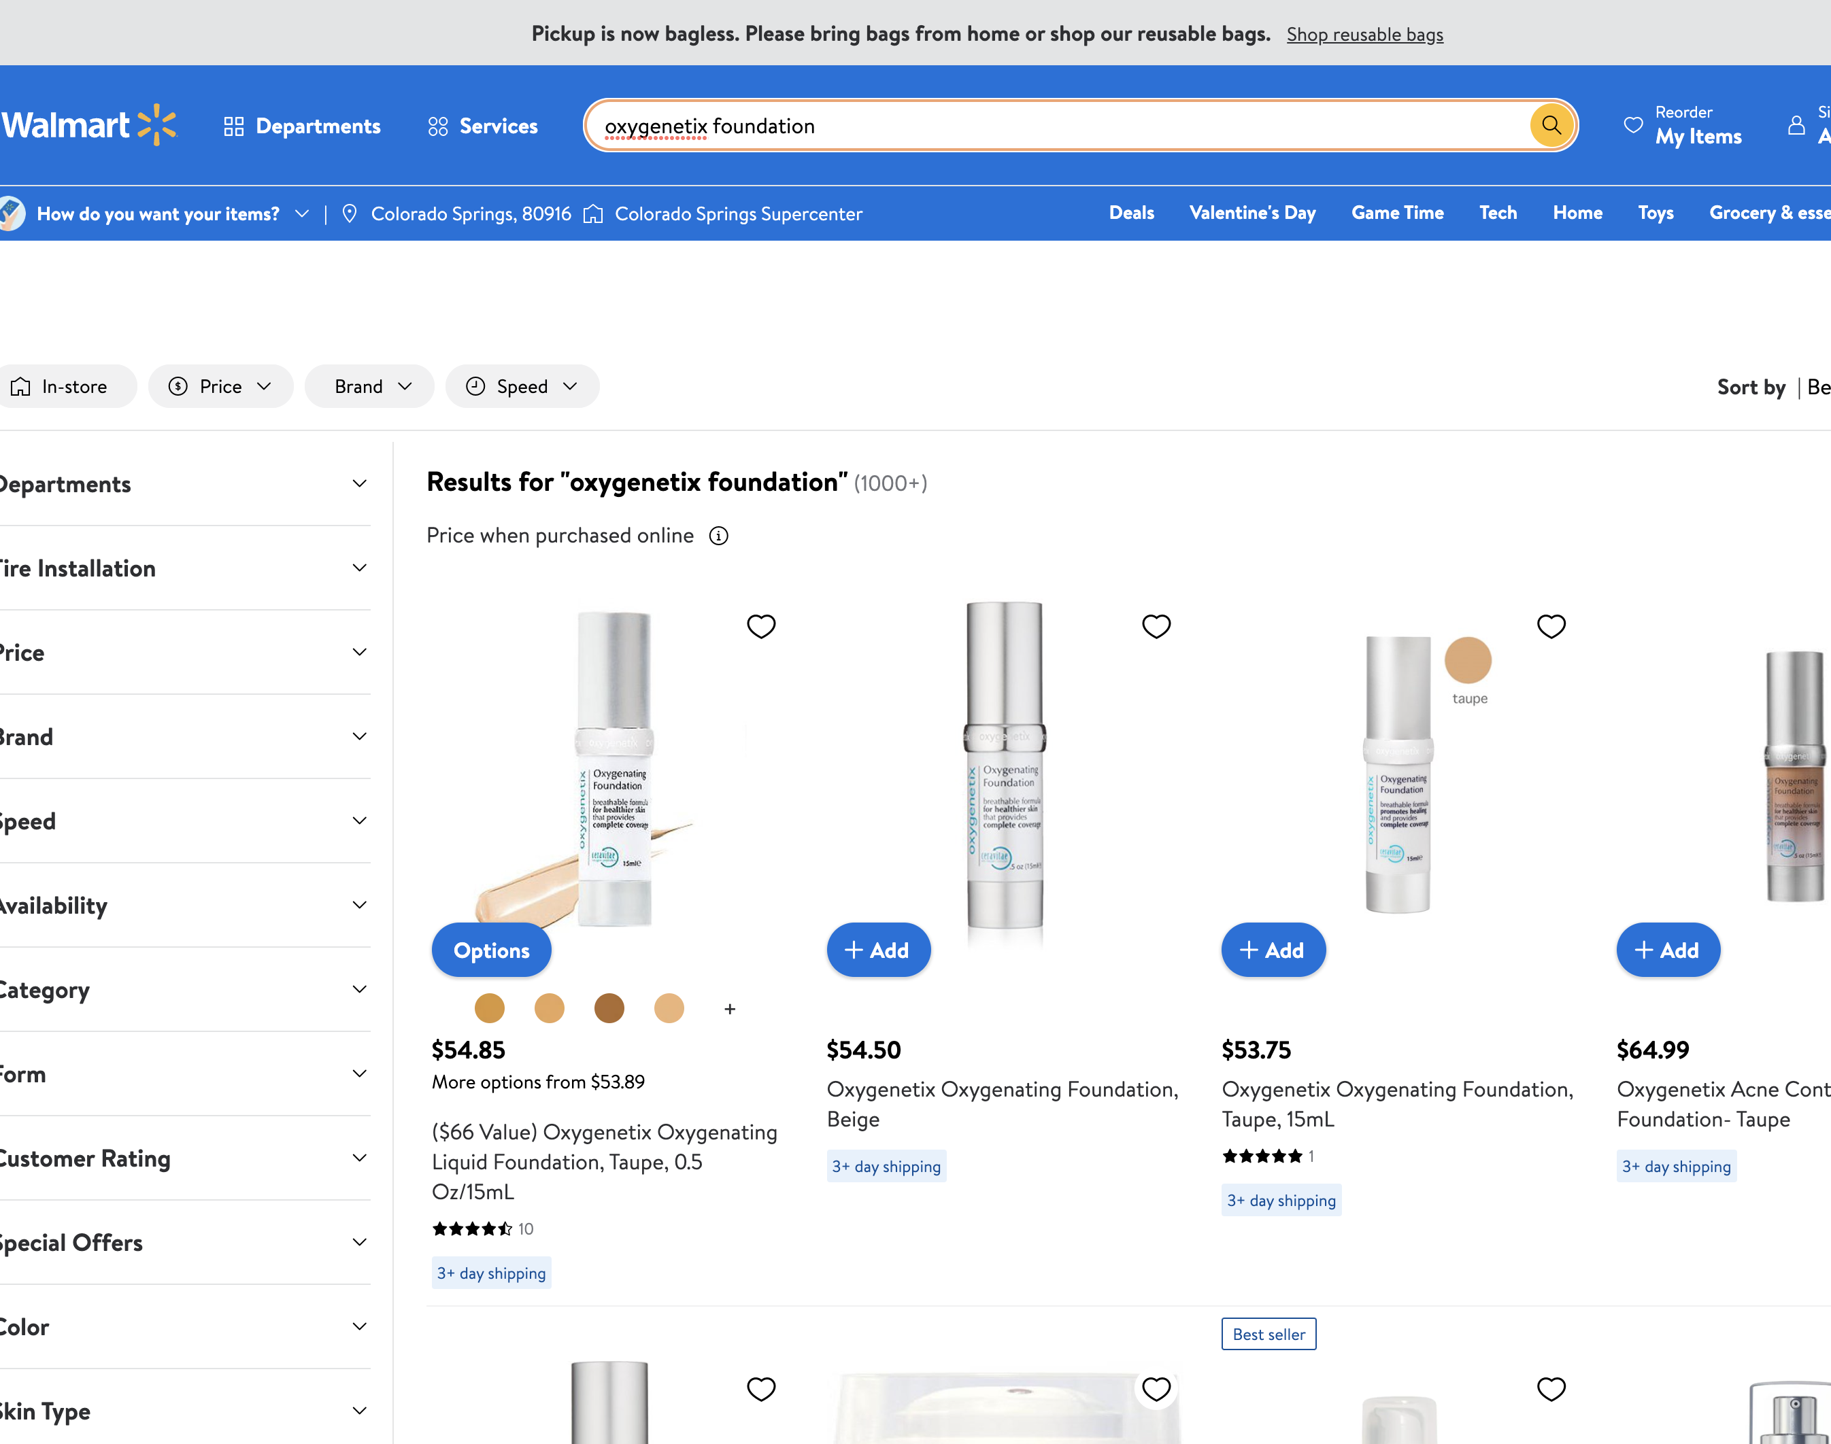This screenshot has width=1831, height=1444.
Task: Add the $54.50 Beige foundation to cart
Action: pos(878,950)
